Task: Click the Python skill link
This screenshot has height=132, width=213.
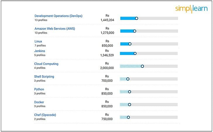Action: tap(39, 89)
